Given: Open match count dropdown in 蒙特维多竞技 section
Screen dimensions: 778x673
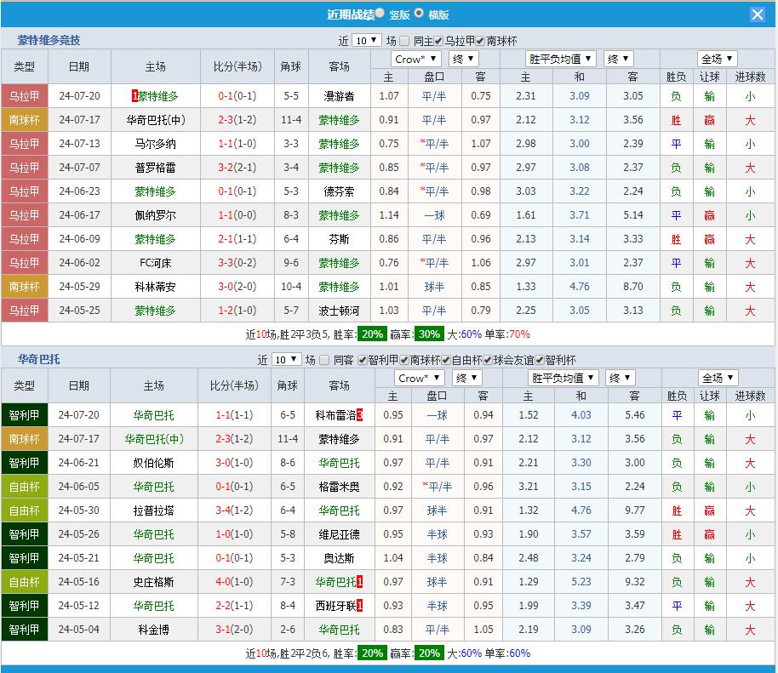Looking at the screenshot, I should [366, 41].
